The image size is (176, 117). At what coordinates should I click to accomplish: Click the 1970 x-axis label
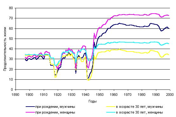tap(127, 95)
